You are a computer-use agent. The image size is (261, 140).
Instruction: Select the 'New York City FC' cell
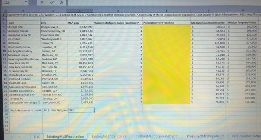tap(25, 63)
